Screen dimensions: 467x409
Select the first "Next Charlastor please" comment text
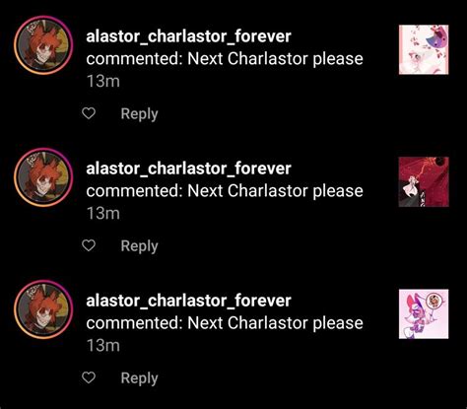[275, 59]
